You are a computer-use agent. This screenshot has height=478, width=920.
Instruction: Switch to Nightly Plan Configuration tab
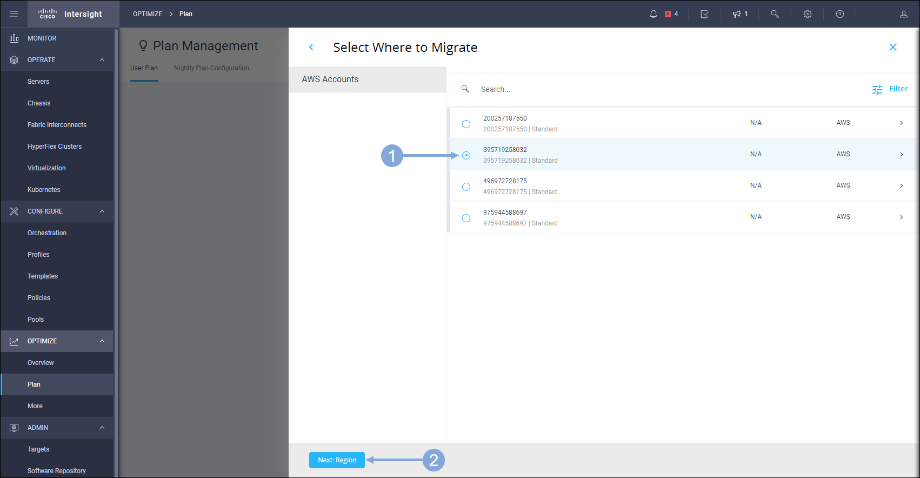tap(211, 68)
